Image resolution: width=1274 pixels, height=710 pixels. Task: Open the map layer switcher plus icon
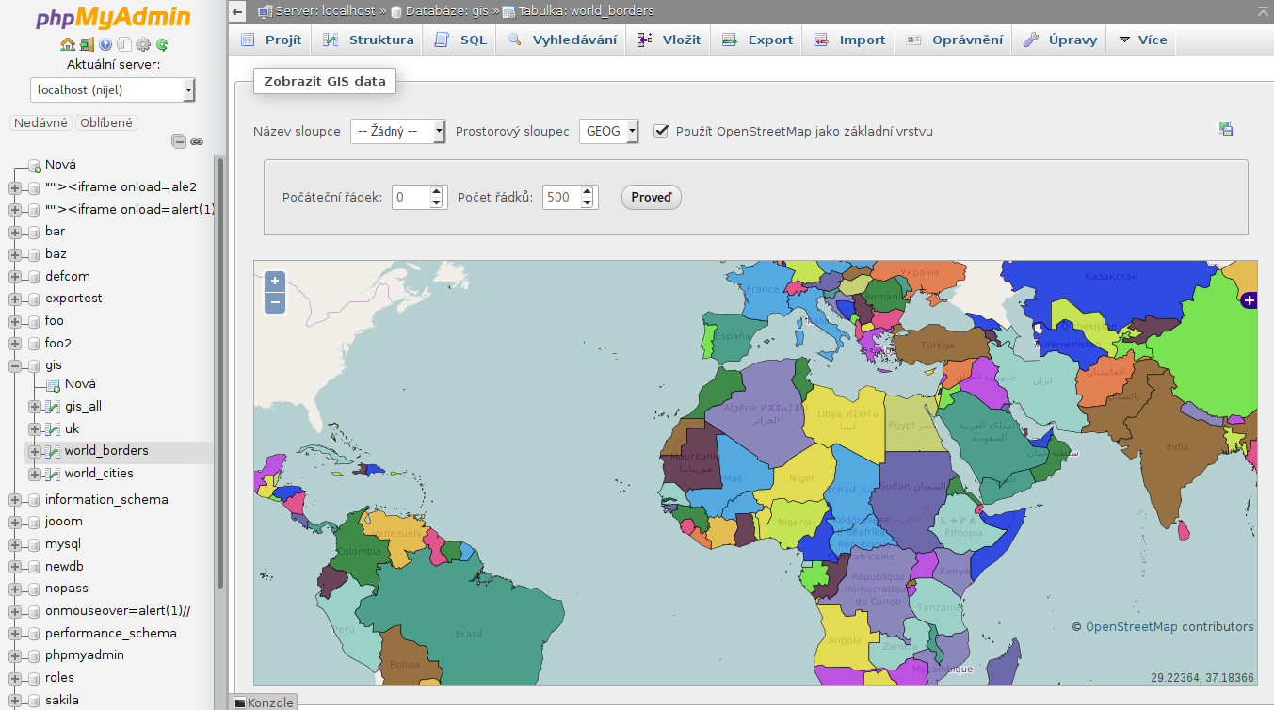click(1249, 300)
